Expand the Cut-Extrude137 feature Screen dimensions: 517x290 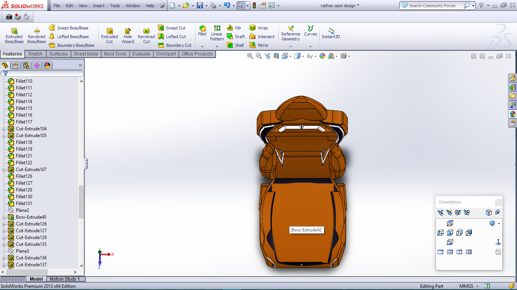(4, 265)
